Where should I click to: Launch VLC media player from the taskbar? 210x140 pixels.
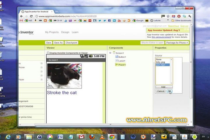(102, 136)
